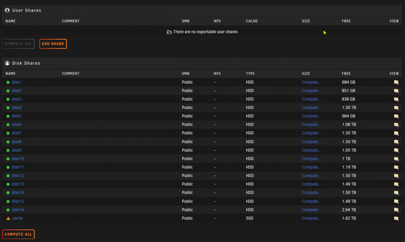Click the browse icon in the disk9 row

396,150
